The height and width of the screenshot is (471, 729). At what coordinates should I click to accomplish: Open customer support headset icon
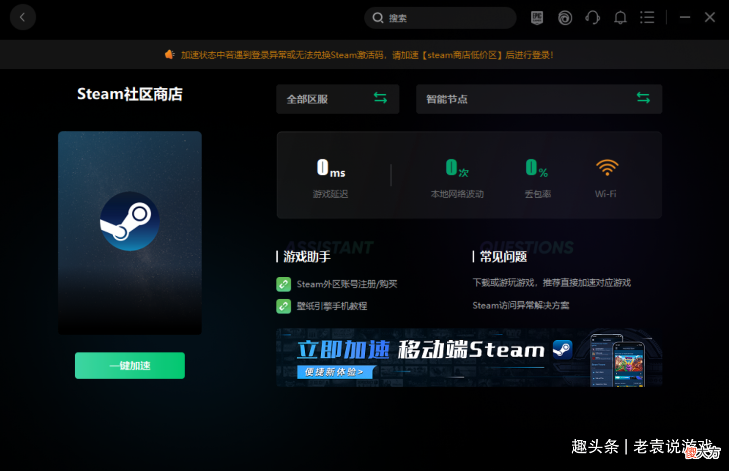592,18
